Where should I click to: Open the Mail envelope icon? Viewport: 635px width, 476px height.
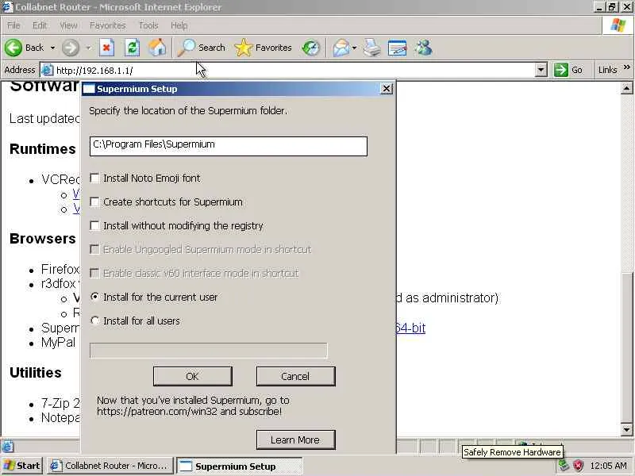[x=341, y=48]
